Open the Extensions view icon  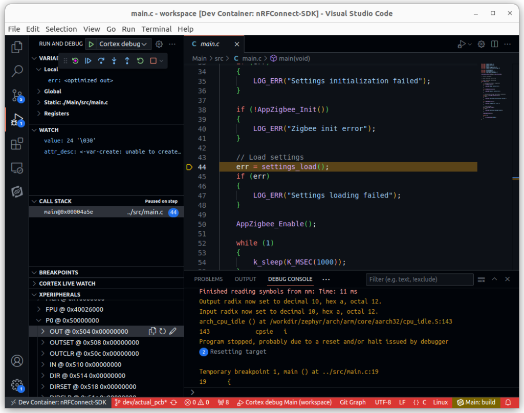(17, 144)
